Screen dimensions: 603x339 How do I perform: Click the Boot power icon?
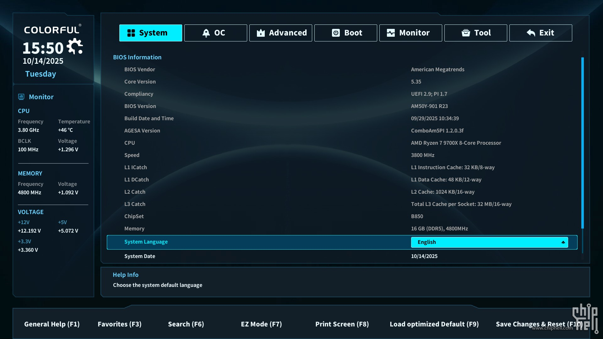click(x=336, y=33)
